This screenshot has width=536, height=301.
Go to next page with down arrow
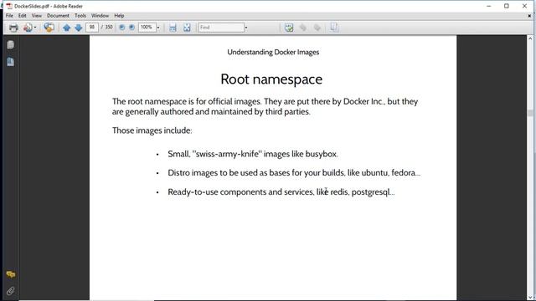(78, 28)
